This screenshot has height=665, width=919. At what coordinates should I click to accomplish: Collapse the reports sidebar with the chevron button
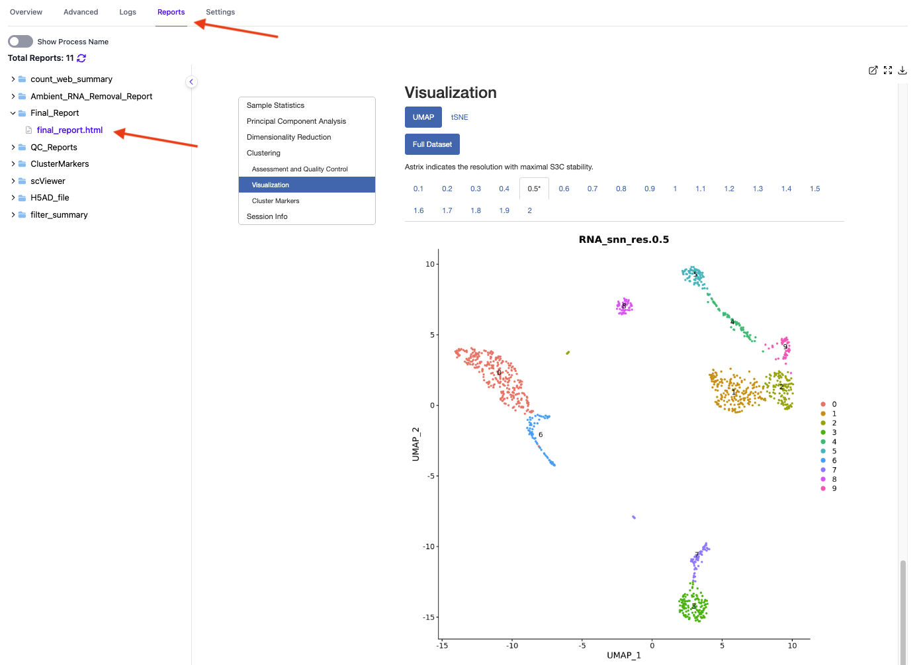tap(191, 82)
